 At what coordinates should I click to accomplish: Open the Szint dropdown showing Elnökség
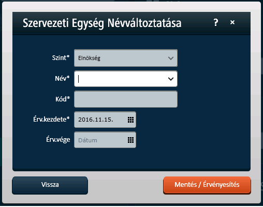(126, 58)
